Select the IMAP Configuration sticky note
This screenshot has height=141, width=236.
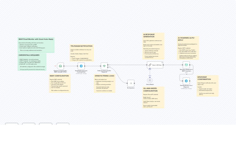coord(59,83)
